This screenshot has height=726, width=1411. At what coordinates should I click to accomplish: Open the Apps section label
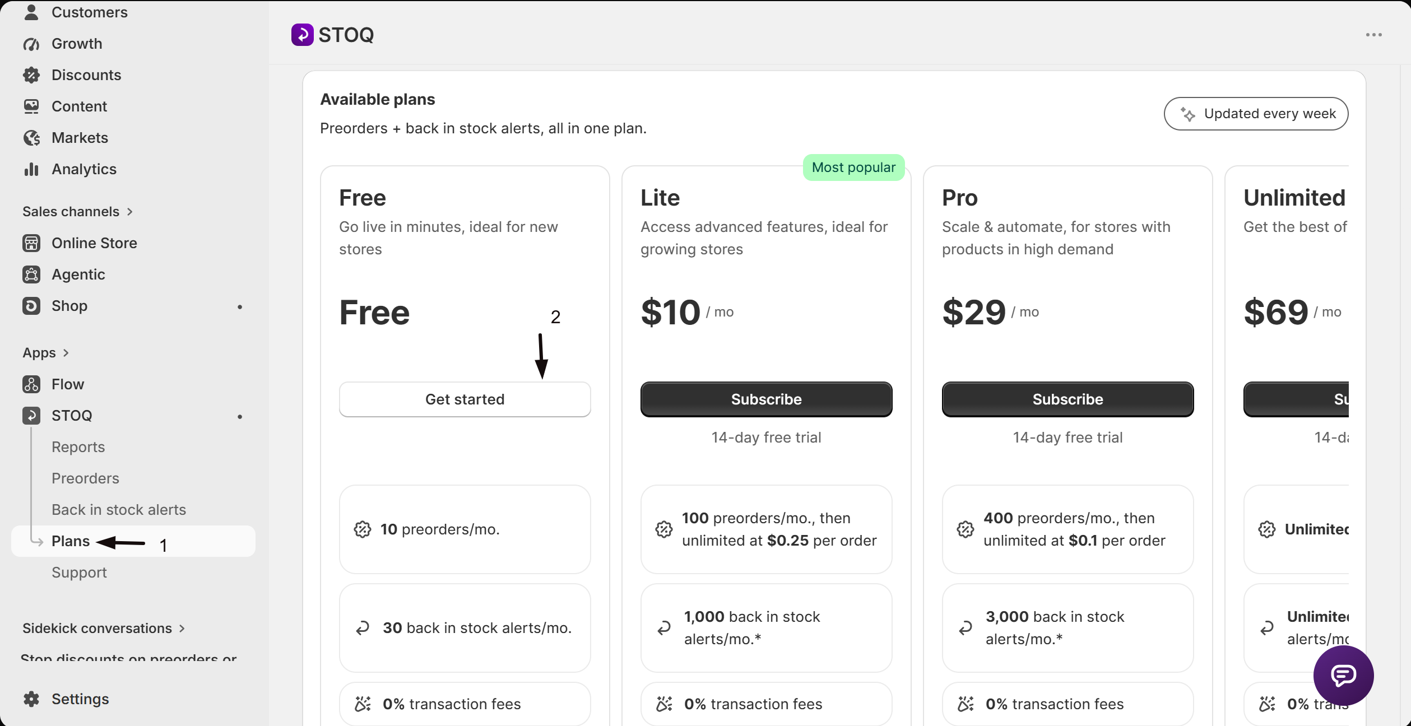[x=39, y=353]
